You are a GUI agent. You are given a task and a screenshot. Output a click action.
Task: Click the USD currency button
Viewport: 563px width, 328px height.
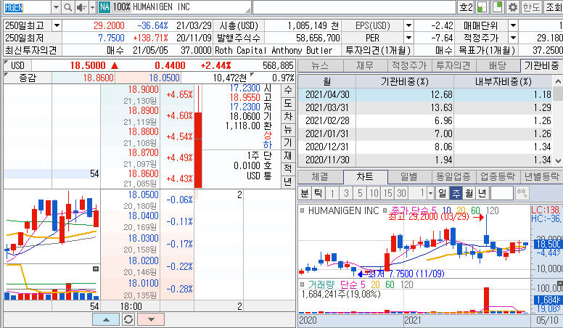pos(17,66)
